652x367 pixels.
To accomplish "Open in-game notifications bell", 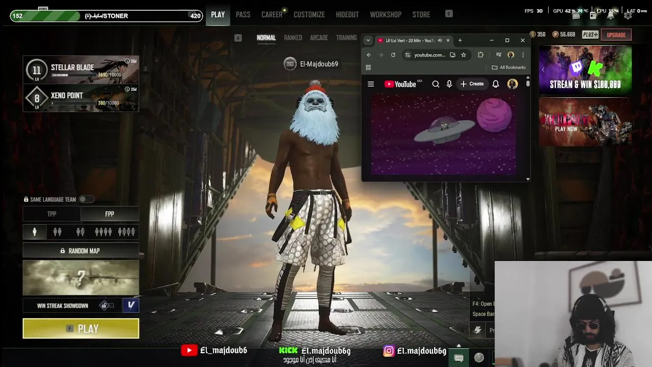I will click(611, 15).
